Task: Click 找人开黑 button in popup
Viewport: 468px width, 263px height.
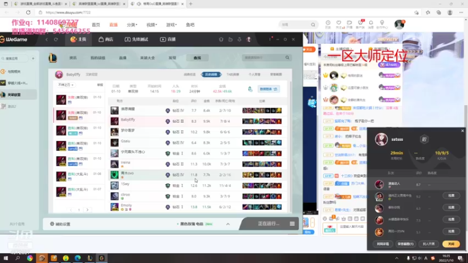Action: tap(429, 244)
